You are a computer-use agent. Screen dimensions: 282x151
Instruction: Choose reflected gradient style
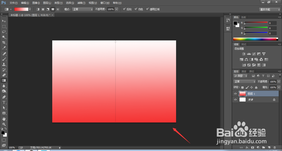coord(53,9)
